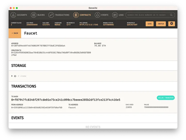186x140 pixels.
Task: Click the contract creation tx hash
Action: (51, 54)
